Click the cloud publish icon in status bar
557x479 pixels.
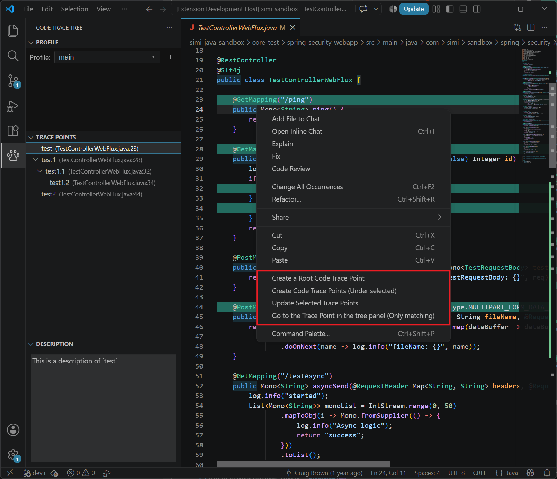pyautogui.click(x=54, y=473)
